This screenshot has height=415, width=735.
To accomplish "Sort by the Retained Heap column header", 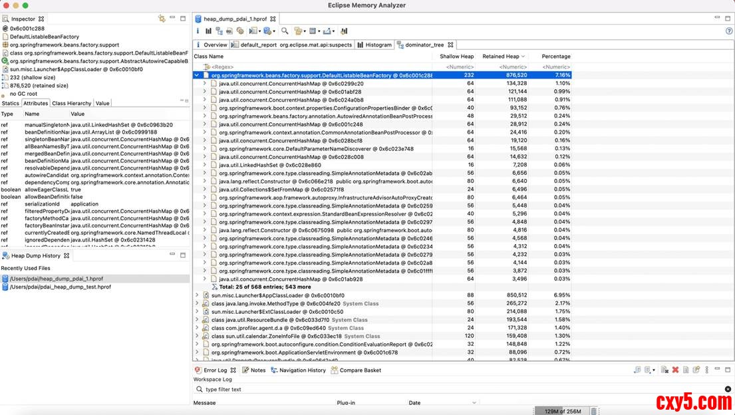I will (501, 57).
